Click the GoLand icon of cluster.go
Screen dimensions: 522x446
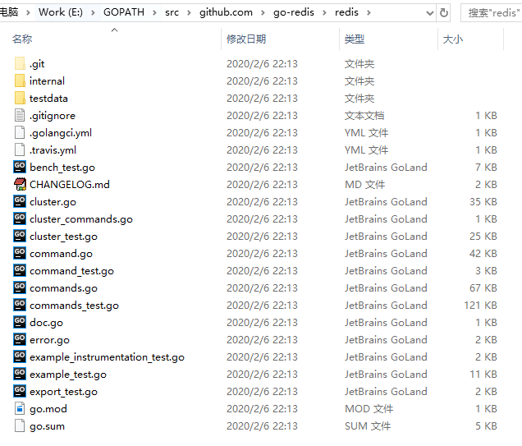(20, 201)
